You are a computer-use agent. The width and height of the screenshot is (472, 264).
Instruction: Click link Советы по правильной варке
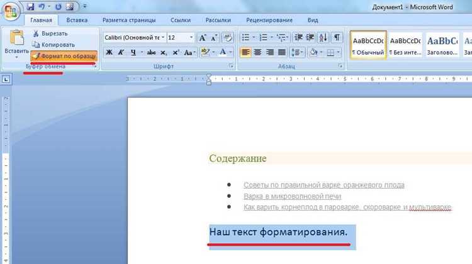[324, 185]
